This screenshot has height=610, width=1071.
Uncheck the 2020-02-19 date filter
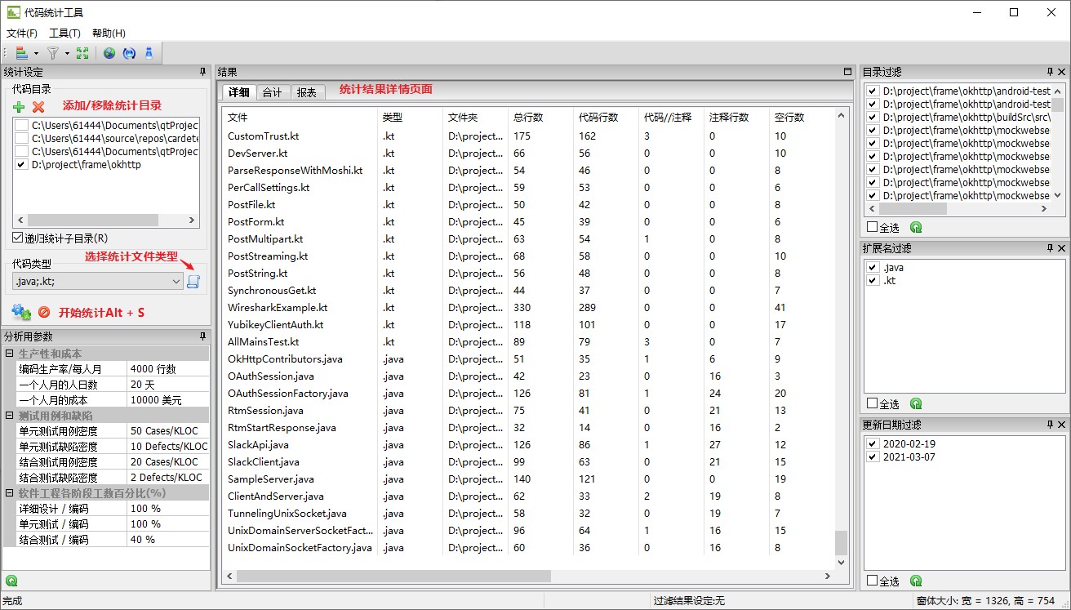(873, 443)
